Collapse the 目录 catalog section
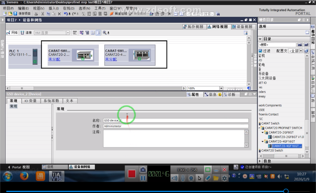This screenshot has width=316, height=193. [260, 39]
